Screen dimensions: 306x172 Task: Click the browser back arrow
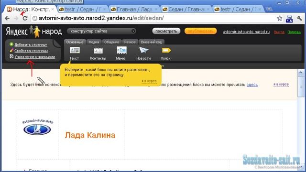pos(7,18)
